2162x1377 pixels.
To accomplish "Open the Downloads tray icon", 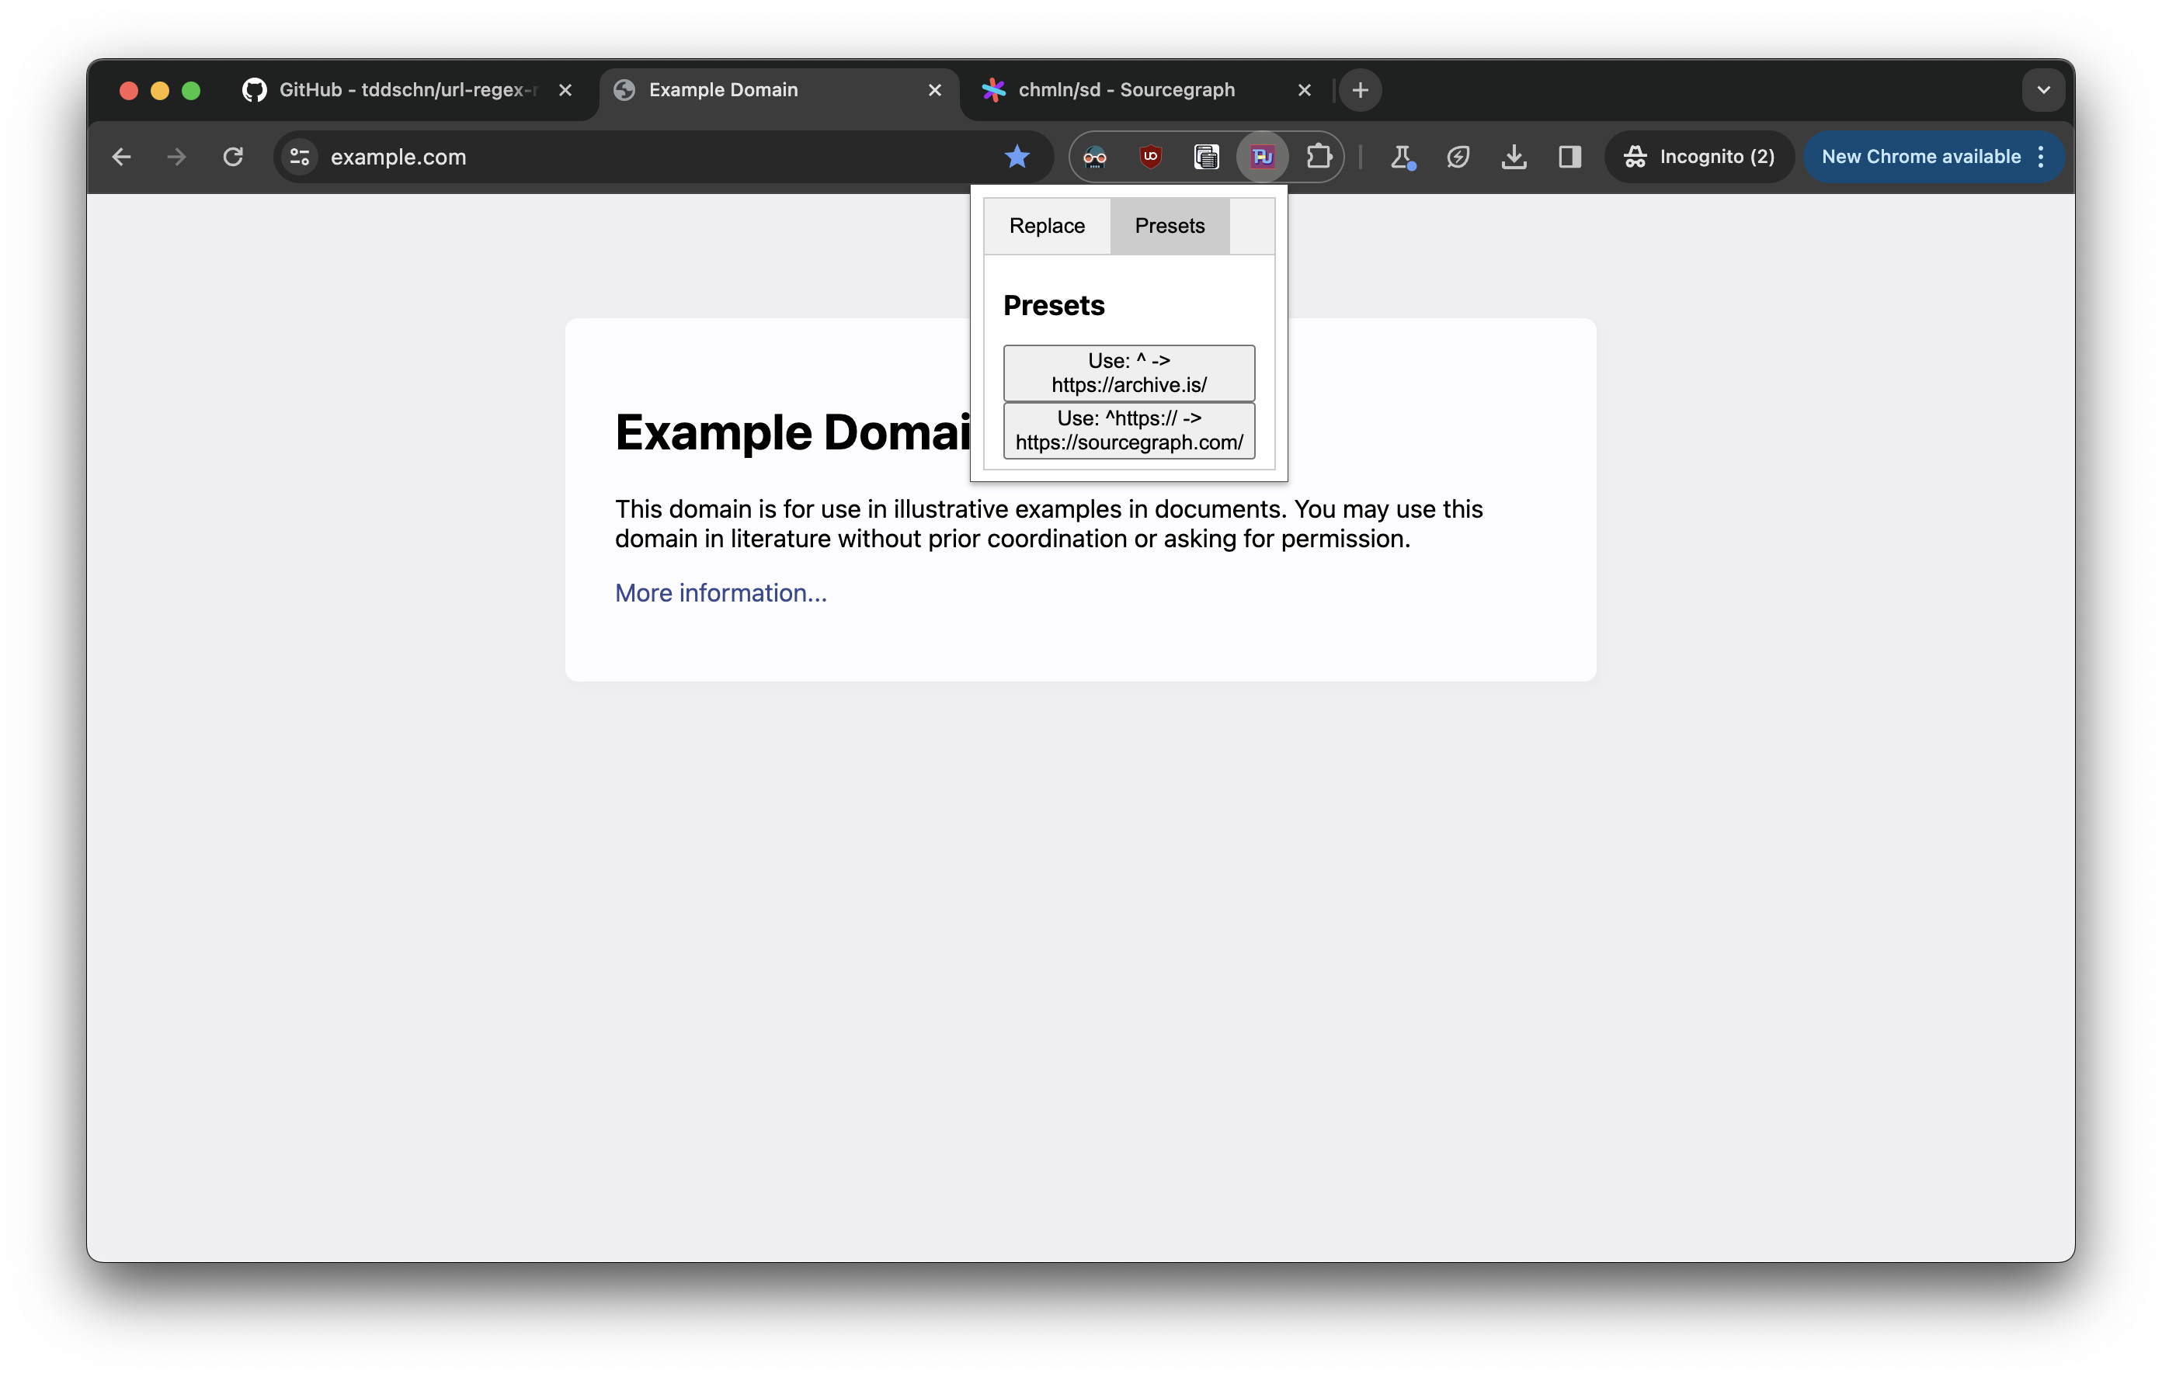I will click(1514, 157).
